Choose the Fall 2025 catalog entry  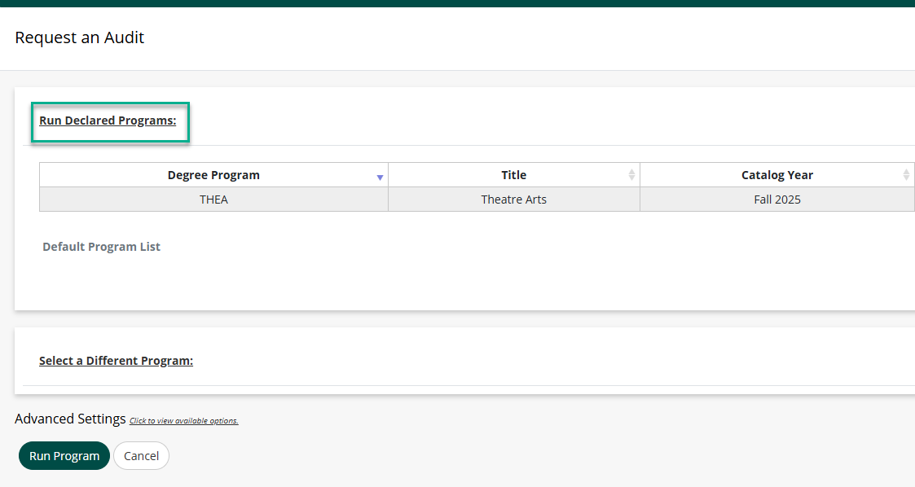(x=778, y=199)
